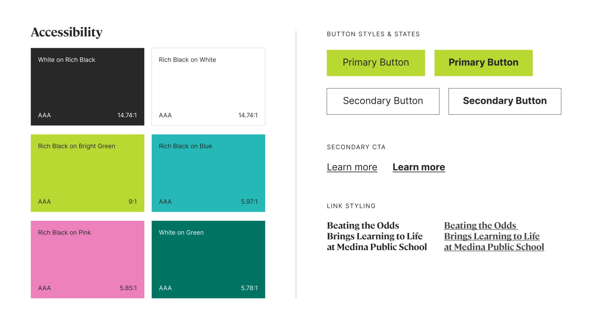This screenshot has width=592, height=333.
Task: Choose the White on Green swatch
Action: click(208, 259)
